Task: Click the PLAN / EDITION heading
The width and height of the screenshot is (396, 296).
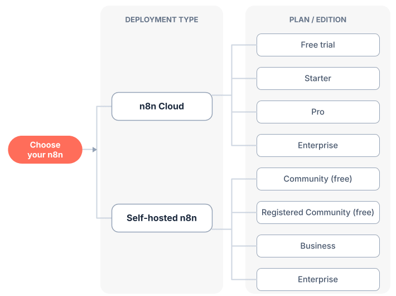Action: pos(318,20)
